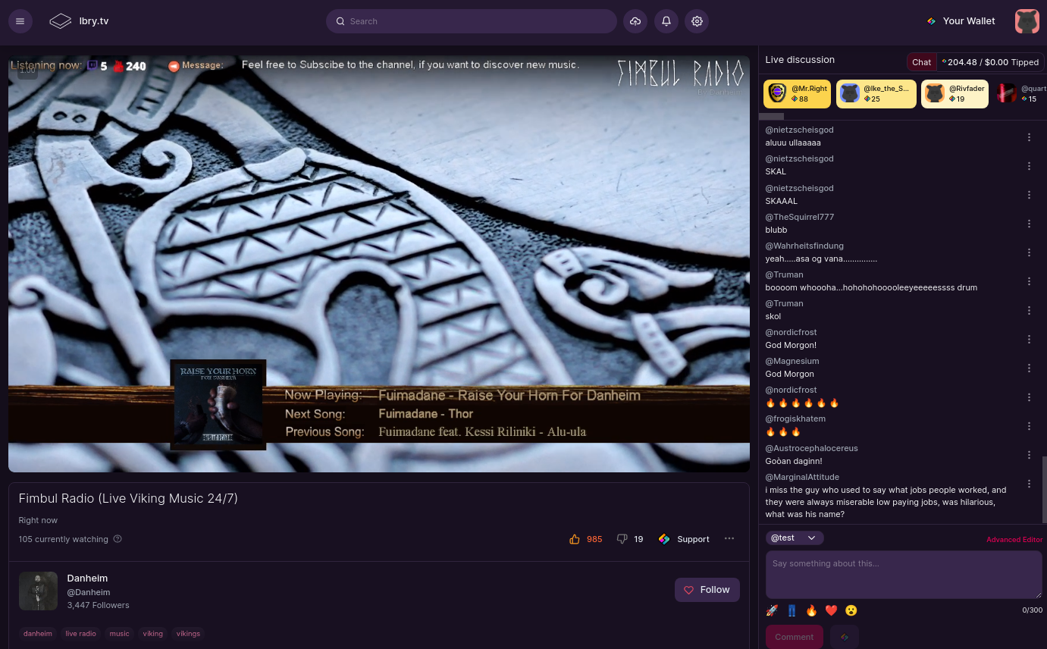
Task: Follow the Danheim channel
Action: click(707, 590)
